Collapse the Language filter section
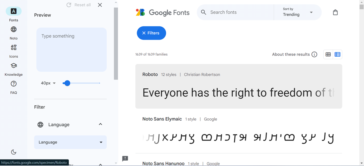This screenshot has height=166, width=364. (100, 124)
